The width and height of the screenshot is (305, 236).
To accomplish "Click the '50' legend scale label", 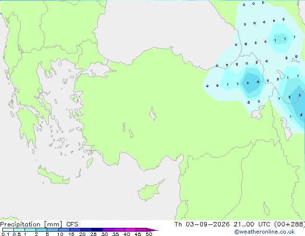I will tap(149, 234).
